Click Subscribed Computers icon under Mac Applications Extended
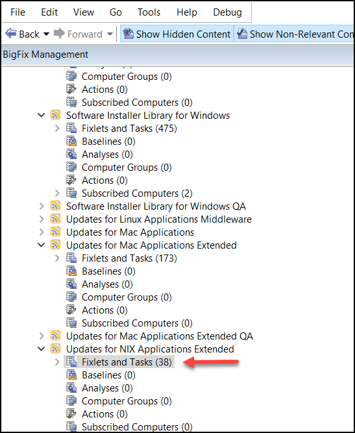Image resolution: width=355 pixels, height=433 pixels. point(71,323)
